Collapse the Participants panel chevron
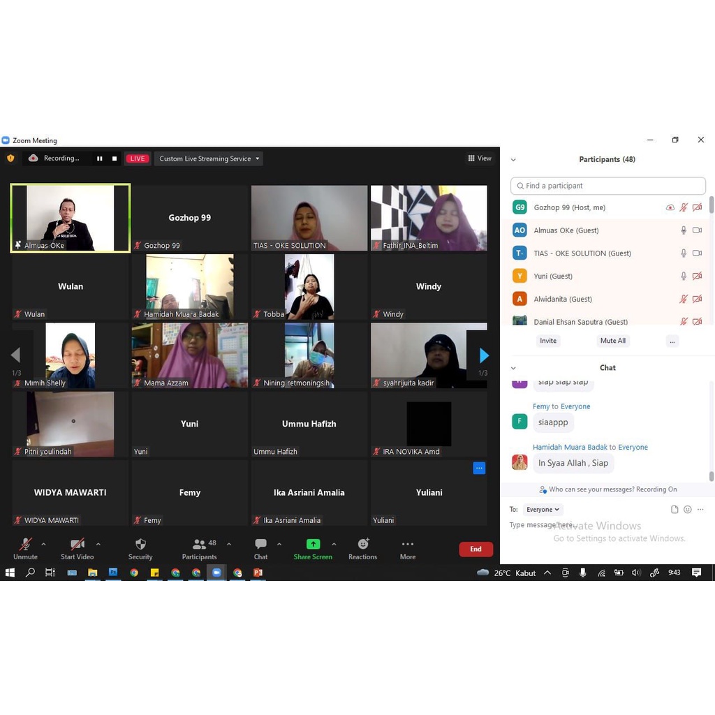The image size is (715, 715). 513,160
